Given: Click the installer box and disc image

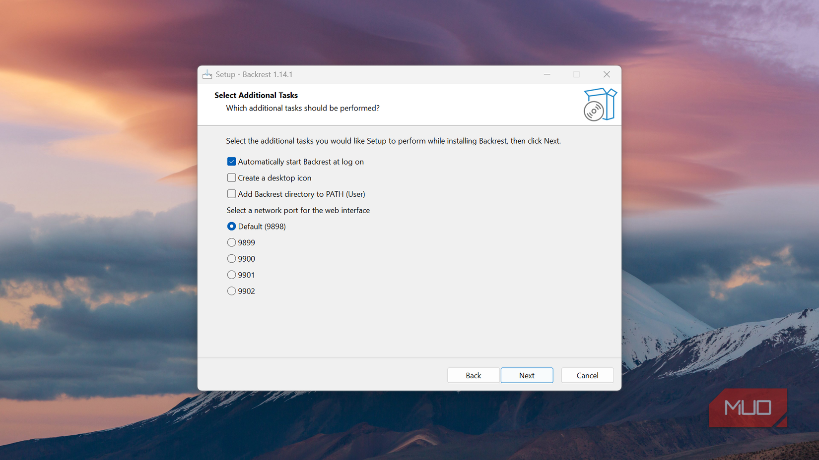Looking at the screenshot, I should pyautogui.click(x=600, y=104).
